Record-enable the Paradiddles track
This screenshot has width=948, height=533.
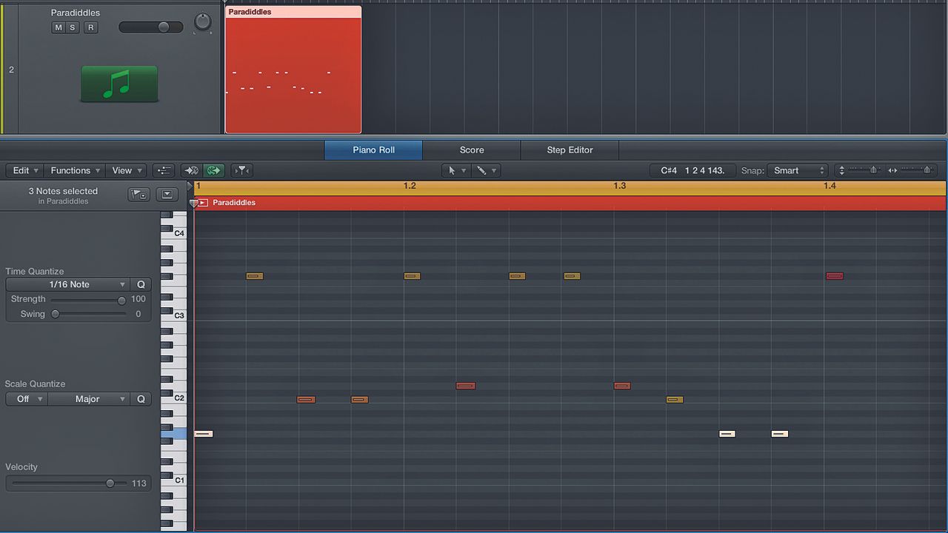click(90, 27)
